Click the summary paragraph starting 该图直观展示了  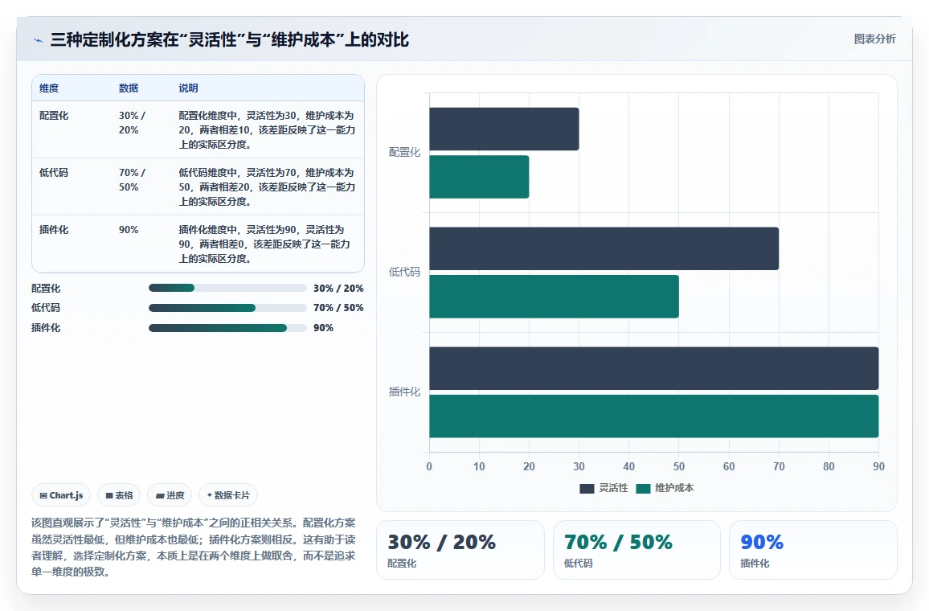point(194,547)
